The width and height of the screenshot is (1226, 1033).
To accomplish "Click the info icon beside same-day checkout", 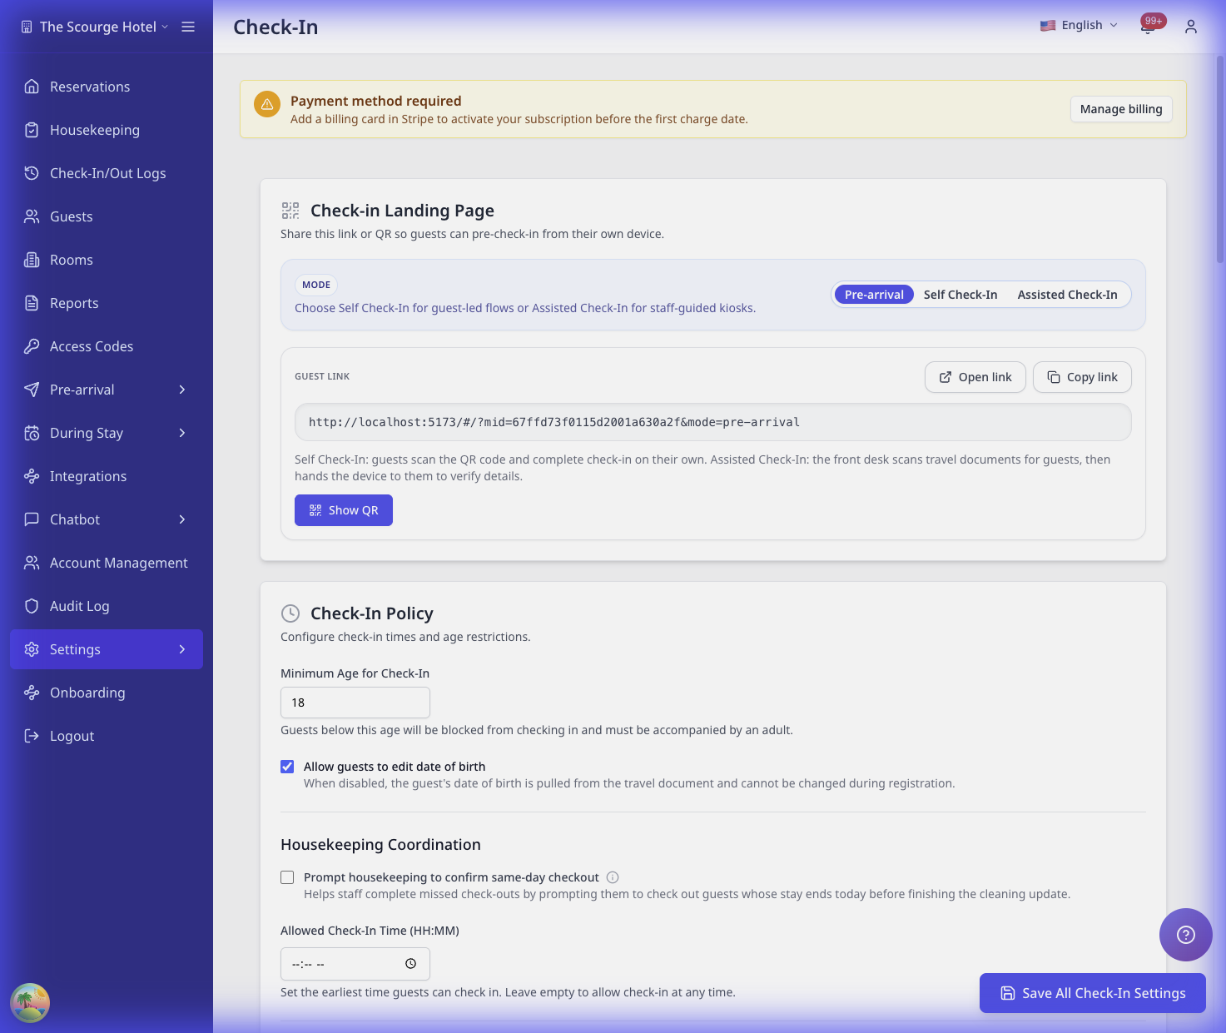I will (x=613, y=877).
